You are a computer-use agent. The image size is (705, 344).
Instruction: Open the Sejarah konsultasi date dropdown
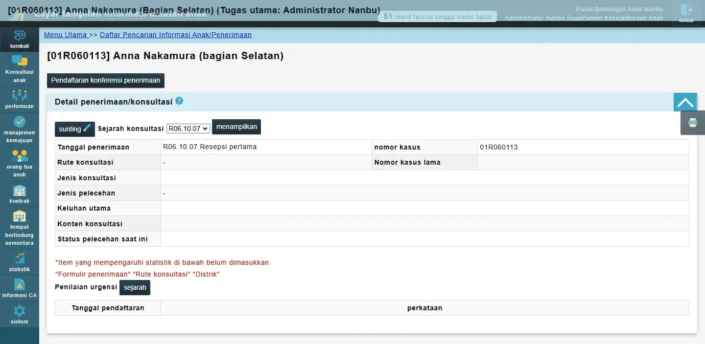[x=188, y=129]
